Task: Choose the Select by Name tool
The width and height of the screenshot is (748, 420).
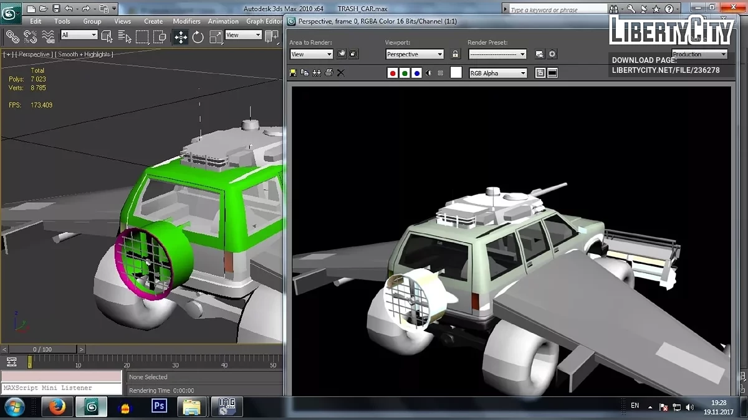Action: pos(125,37)
